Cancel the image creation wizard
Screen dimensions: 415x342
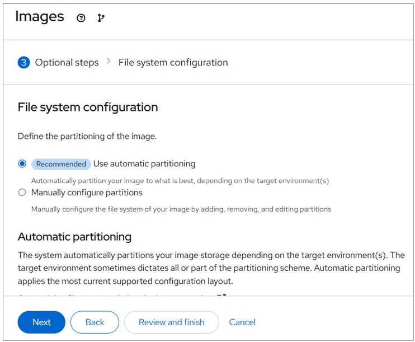coord(242,322)
